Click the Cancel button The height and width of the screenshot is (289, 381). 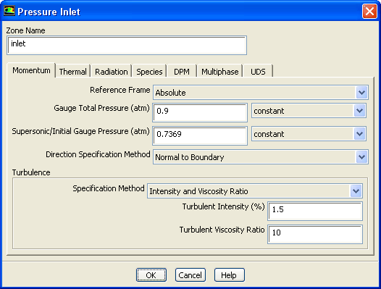pyautogui.click(x=190, y=275)
